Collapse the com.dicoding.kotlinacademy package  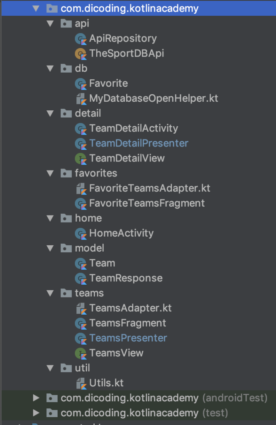pyautogui.click(x=37, y=8)
